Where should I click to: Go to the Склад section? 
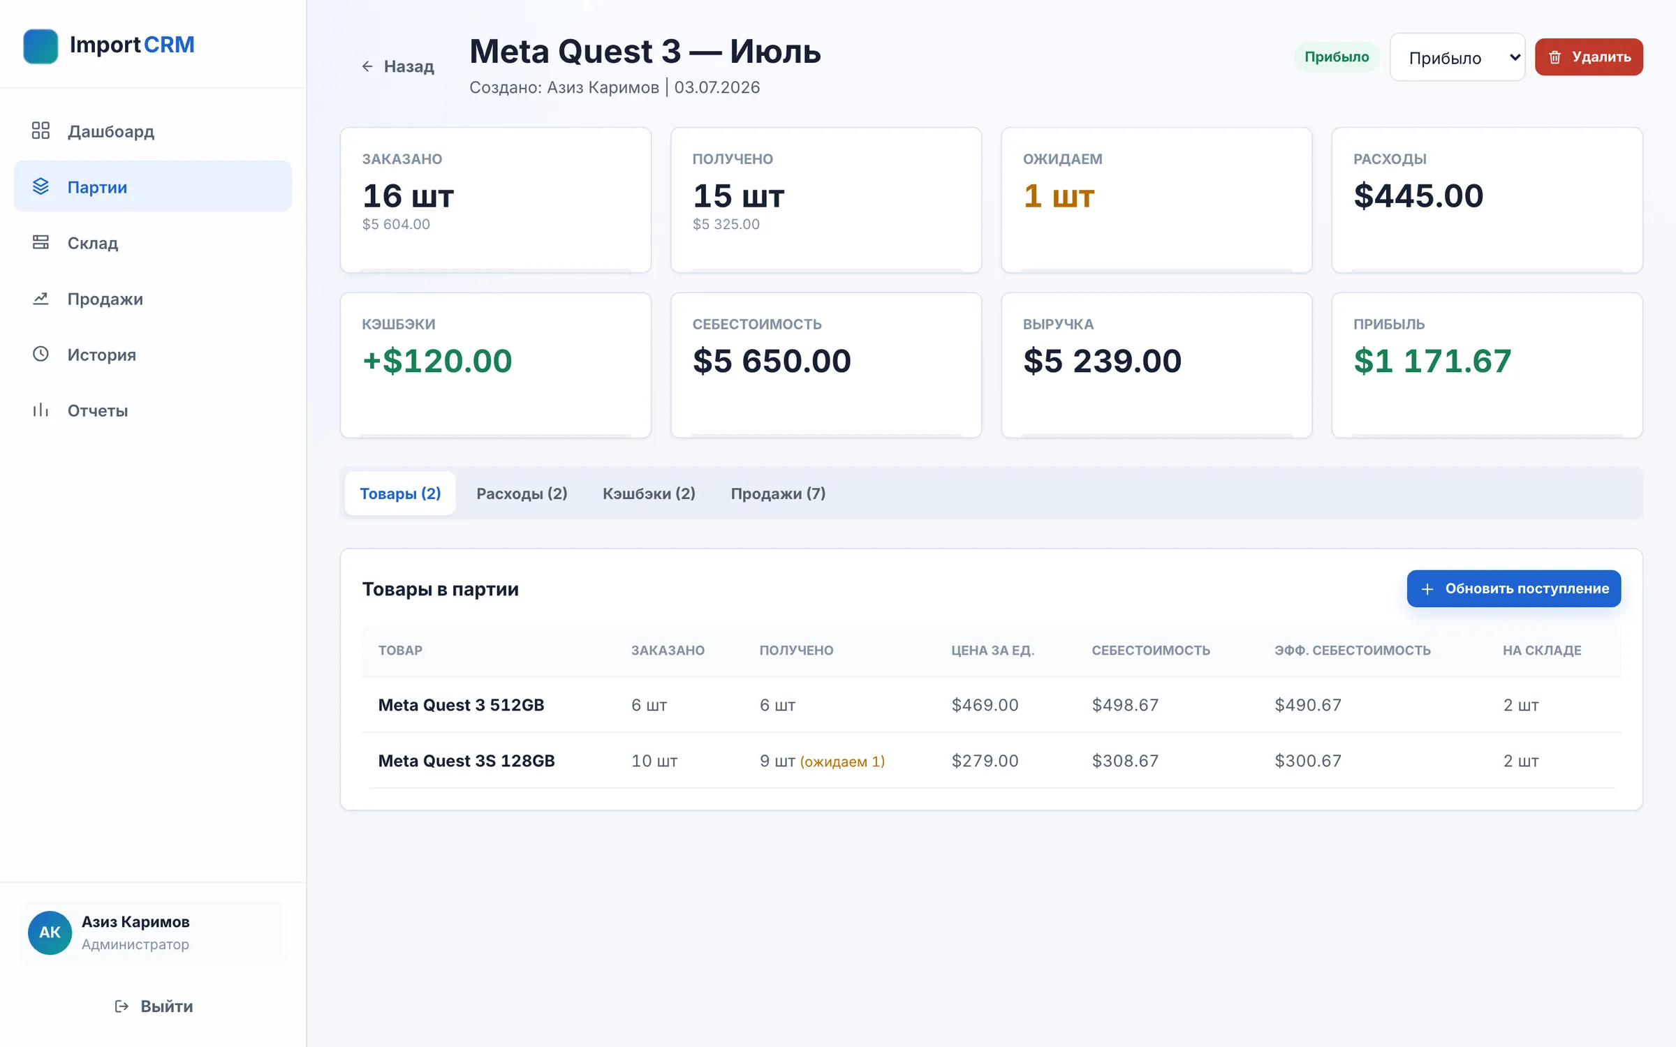[x=153, y=242]
